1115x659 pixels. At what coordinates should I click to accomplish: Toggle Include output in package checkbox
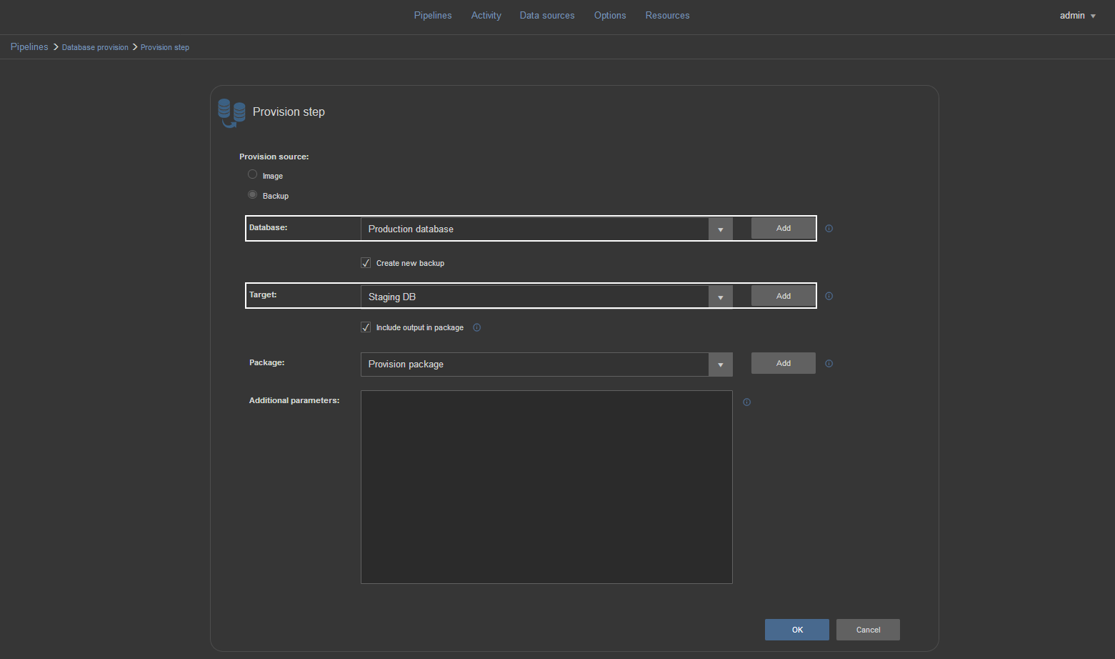tap(366, 327)
